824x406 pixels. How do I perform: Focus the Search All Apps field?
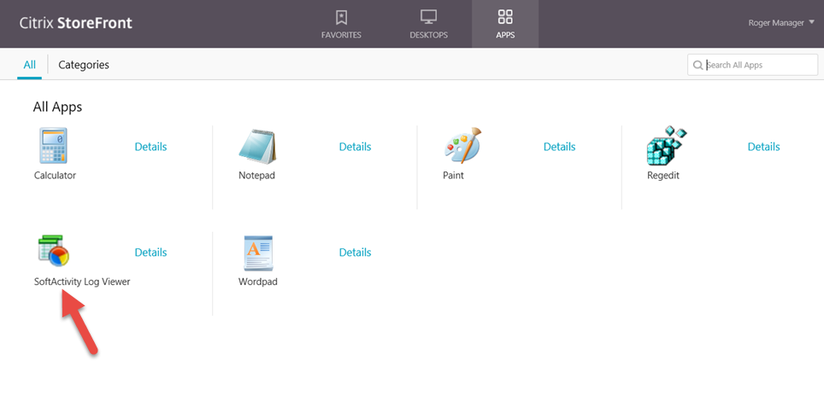coord(752,65)
